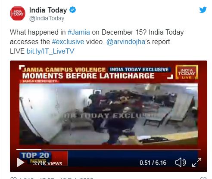Open India Today's red profile avatar
This screenshot has width=212, height=179.
click(x=18, y=13)
